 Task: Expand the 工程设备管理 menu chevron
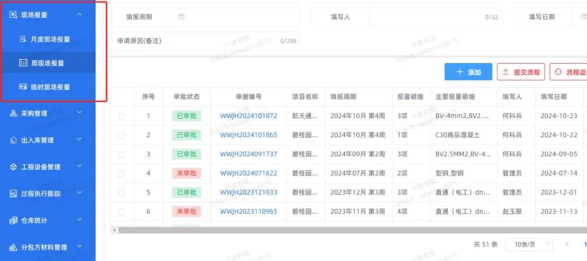[79, 166]
